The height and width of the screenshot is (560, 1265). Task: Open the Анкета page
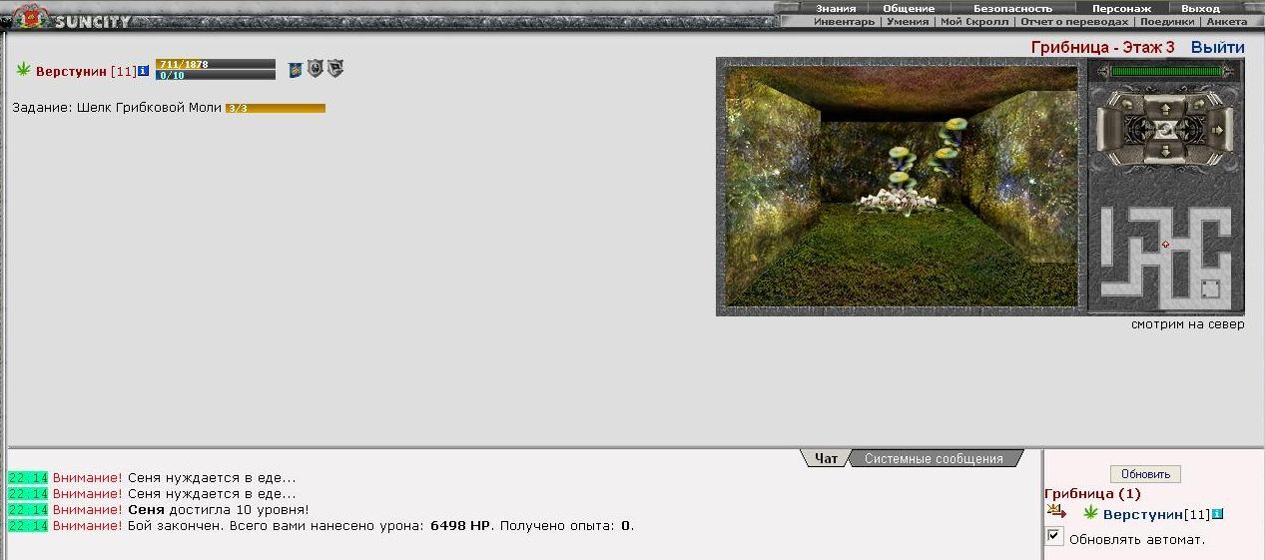pos(1227,21)
